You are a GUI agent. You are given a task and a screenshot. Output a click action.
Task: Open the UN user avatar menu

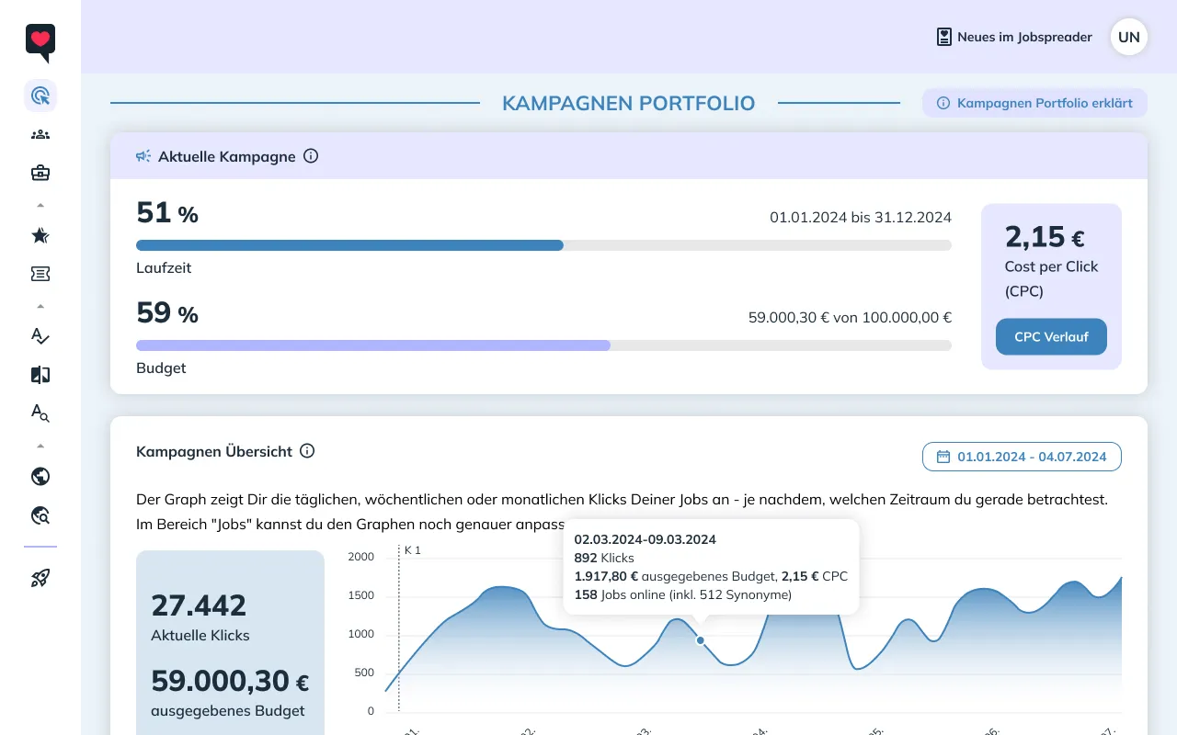click(x=1129, y=37)
